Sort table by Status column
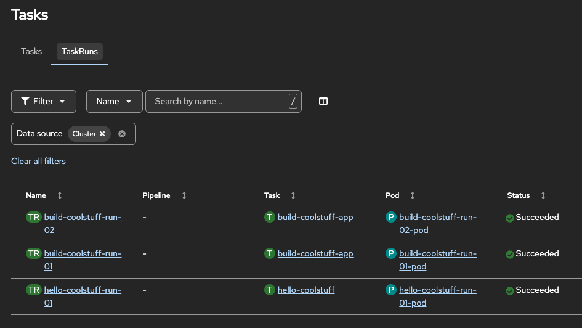 [543, 195]
